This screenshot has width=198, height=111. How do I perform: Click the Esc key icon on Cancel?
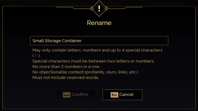(114, 95)
